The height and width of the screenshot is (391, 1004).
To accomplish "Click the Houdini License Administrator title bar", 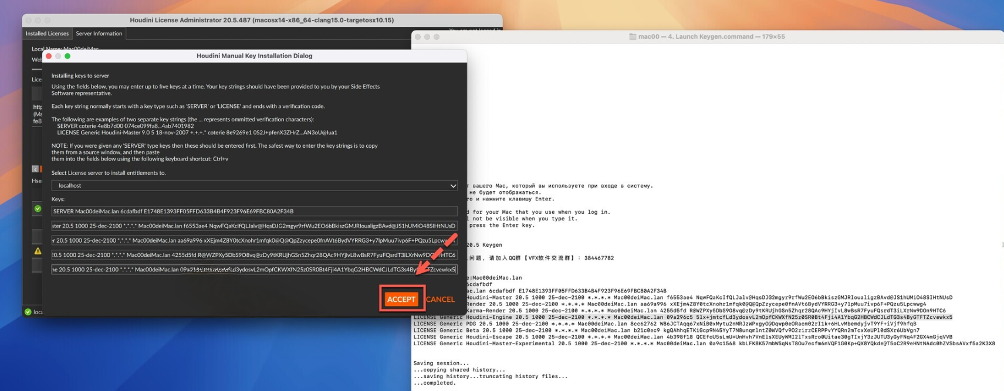I will [x=262, y=20].
